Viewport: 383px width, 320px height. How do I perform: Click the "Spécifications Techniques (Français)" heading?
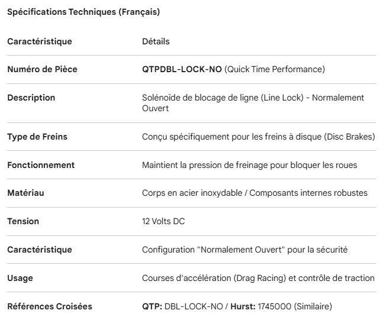pyautogui.click(x=83, y=12)
